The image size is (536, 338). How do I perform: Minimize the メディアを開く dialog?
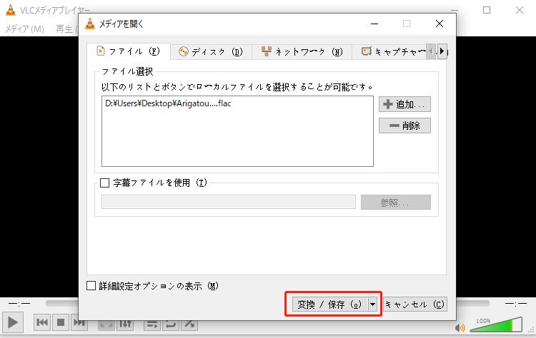(374, 24)
